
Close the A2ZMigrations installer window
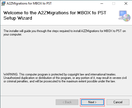126,3
